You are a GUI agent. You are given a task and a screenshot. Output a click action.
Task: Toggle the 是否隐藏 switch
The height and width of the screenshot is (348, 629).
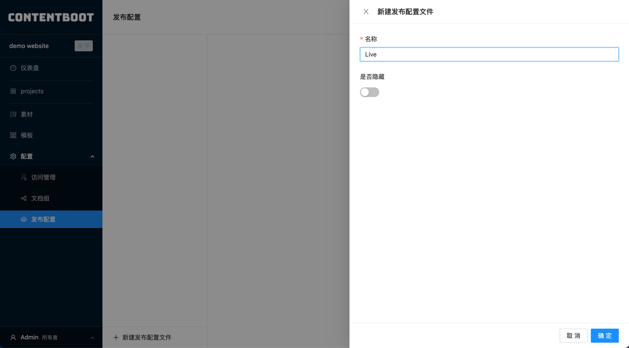370,92
